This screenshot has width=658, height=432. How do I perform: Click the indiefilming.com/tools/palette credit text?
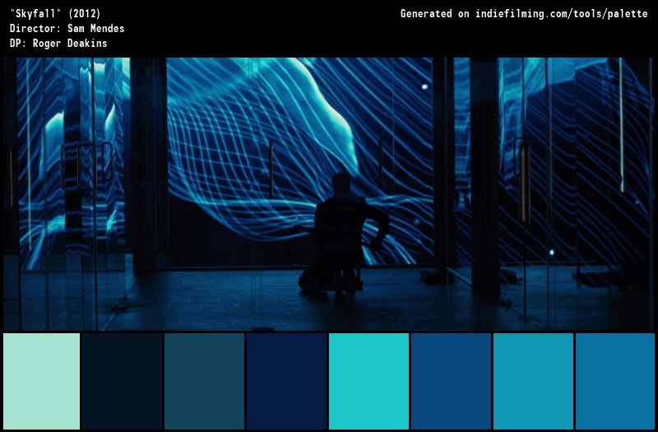tap(562, 14)
